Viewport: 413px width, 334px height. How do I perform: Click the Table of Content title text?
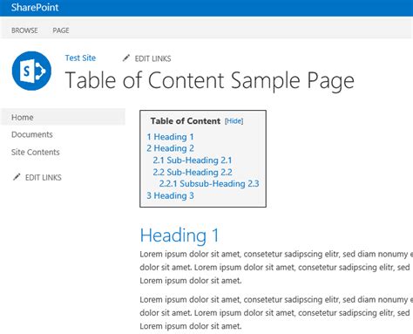186,121
